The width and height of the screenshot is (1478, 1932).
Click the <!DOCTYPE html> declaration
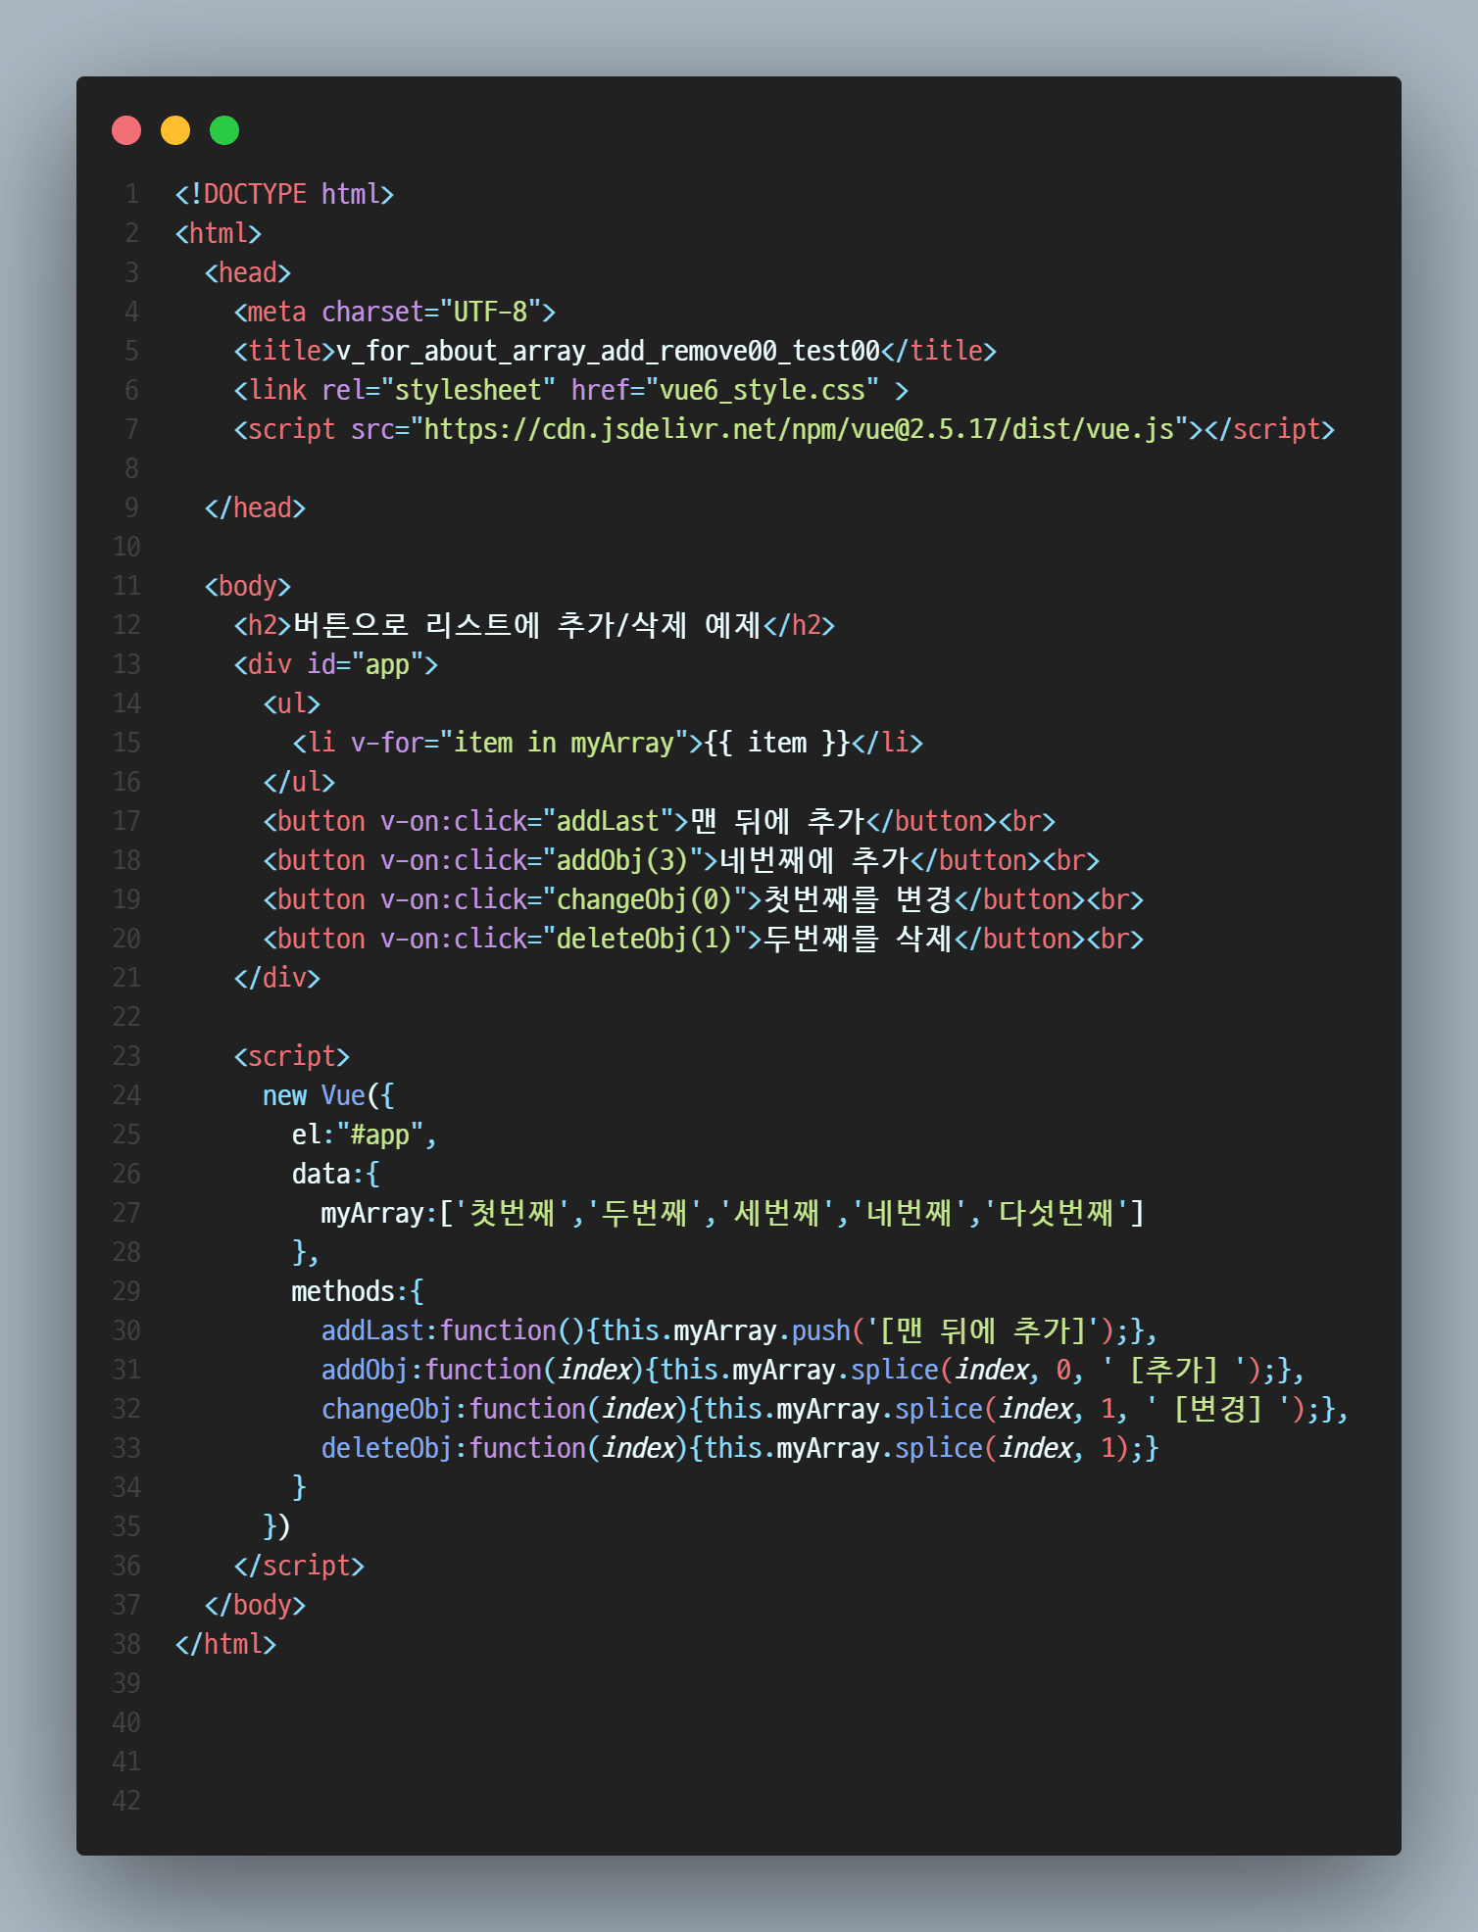click(284, 194)
